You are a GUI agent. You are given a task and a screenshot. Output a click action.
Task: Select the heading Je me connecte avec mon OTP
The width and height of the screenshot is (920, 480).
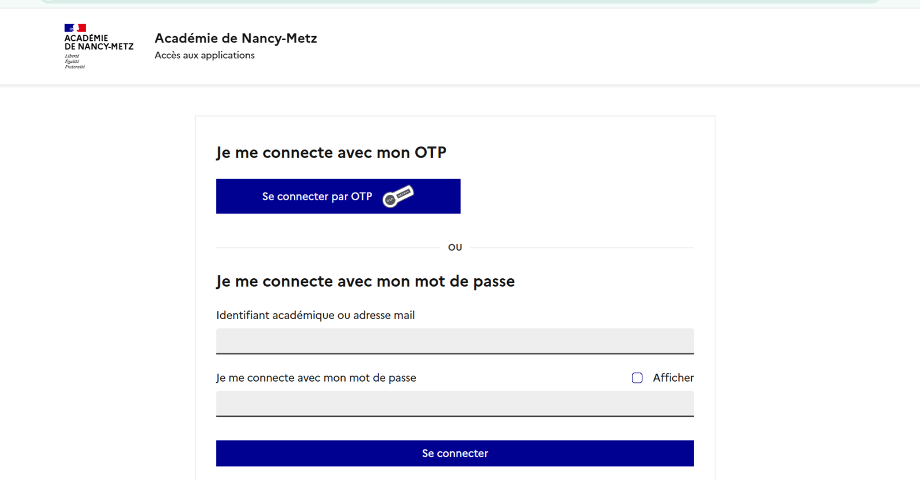(331, 152)
